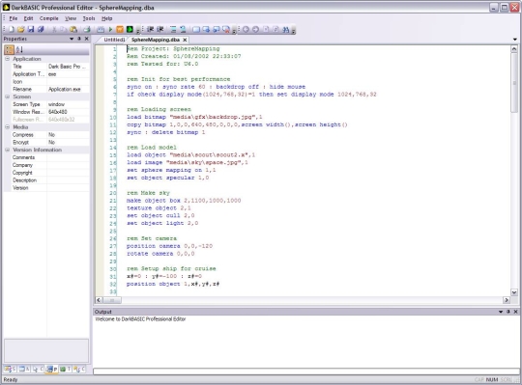Click the New file toolbar icon
The image size is (522, 385).
point(12,30)
